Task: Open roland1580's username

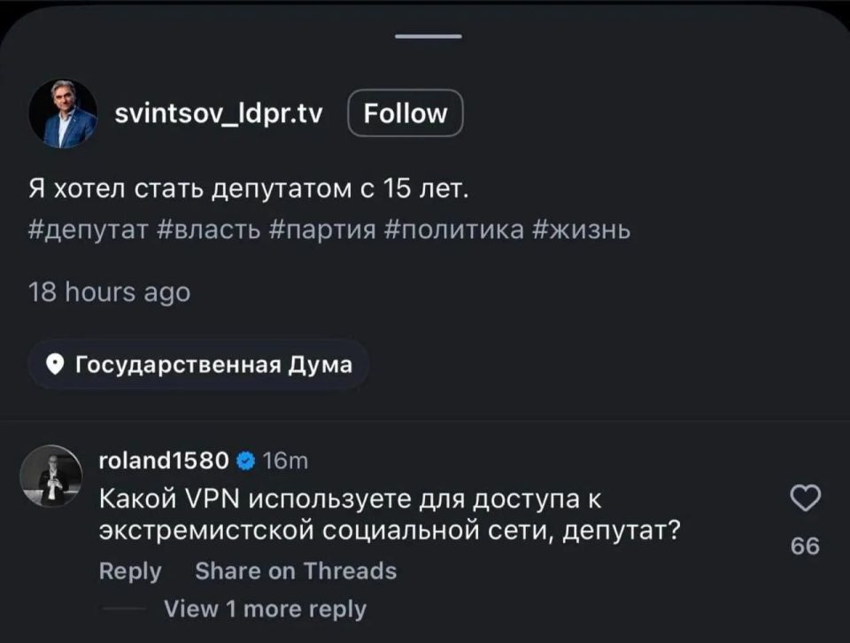Action: pyautogui.click(x=164, y=459)
